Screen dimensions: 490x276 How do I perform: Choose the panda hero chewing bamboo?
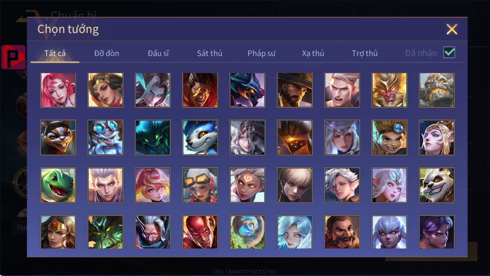point(437,185)
